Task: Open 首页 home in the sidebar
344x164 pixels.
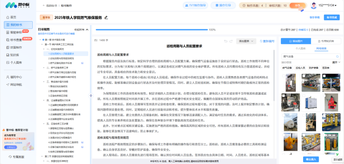Action: click(12, 17)
